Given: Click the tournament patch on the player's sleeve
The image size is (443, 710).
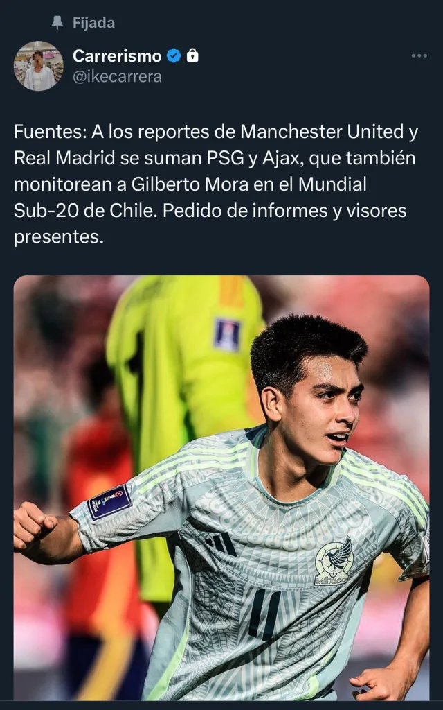Looking at the screenshot, I should pos(109,502).
